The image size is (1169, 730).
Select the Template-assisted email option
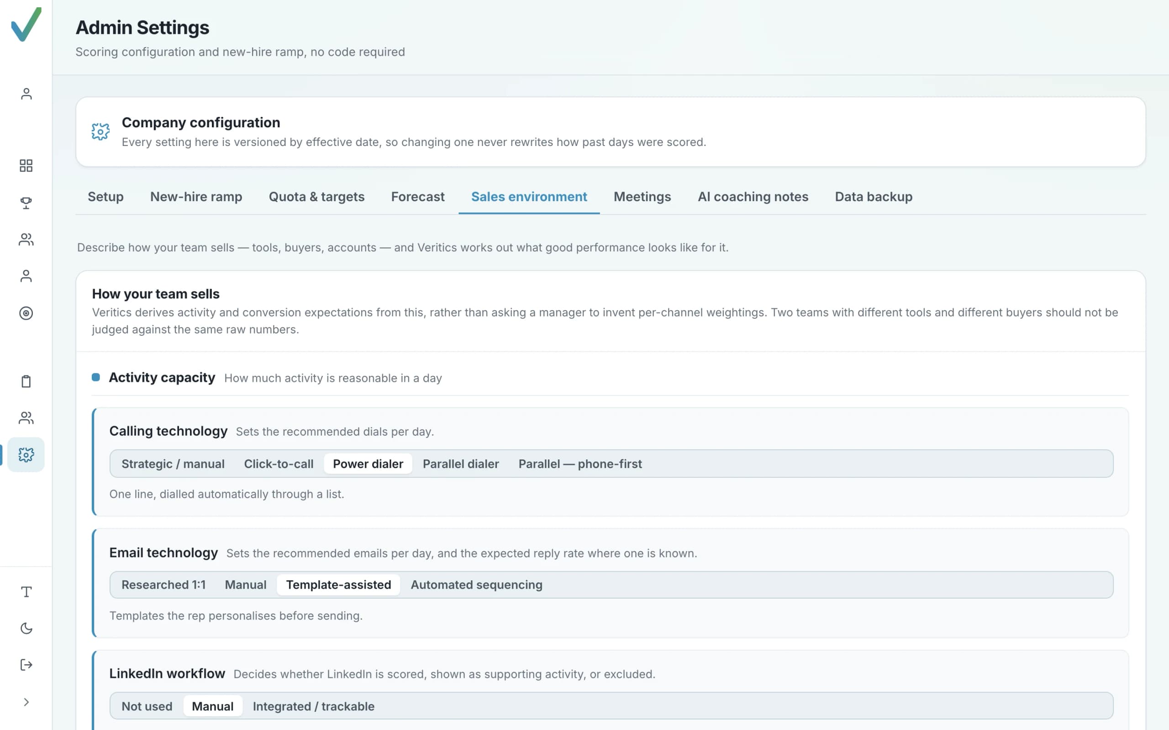(x=339, y=584)
